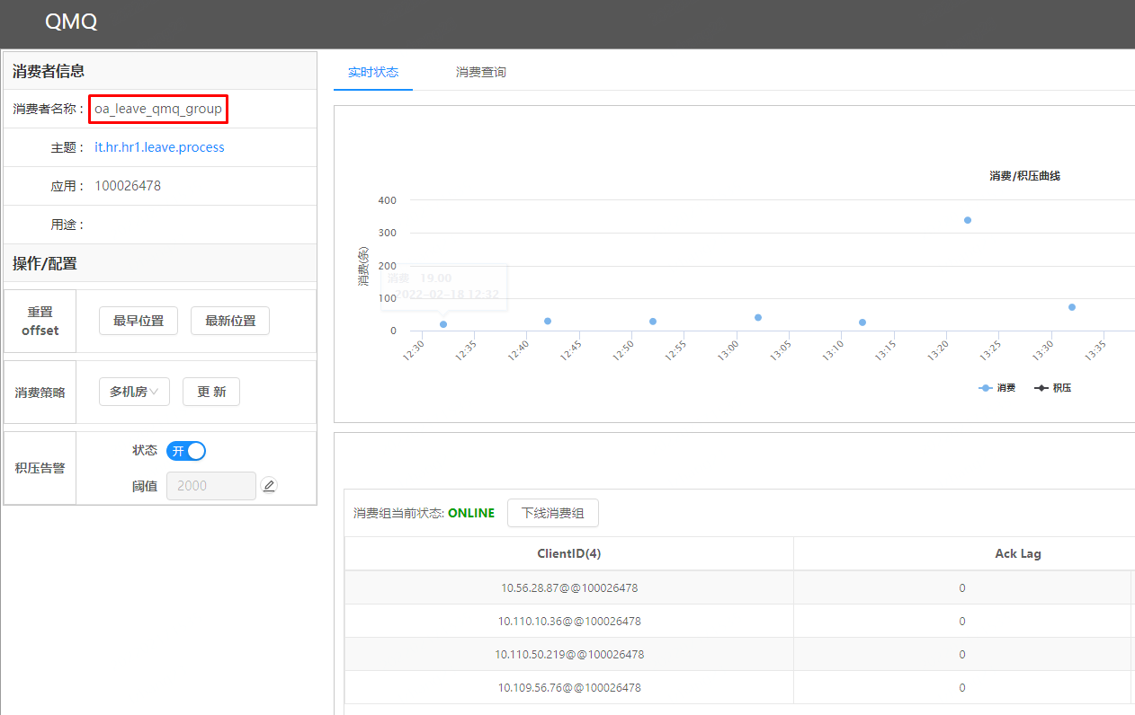1135x715 pixels.
Task: Select the consumer name oa_leave_qmq_group
Action: [x=158, y=110]
